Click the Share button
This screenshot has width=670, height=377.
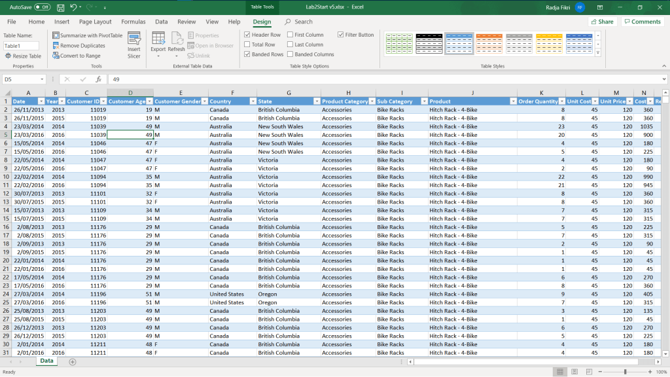(x=602, y=22)
